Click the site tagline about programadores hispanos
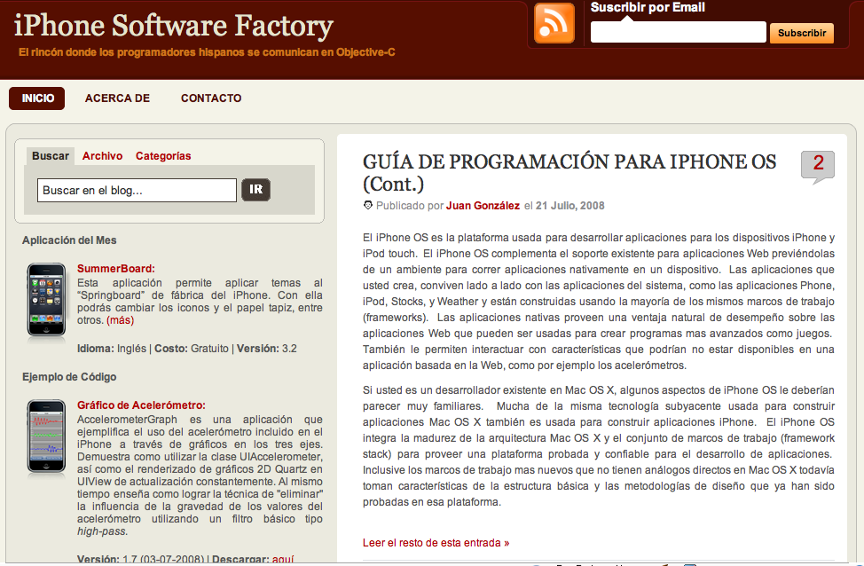 pyautogui.click(x=207, y=52)
